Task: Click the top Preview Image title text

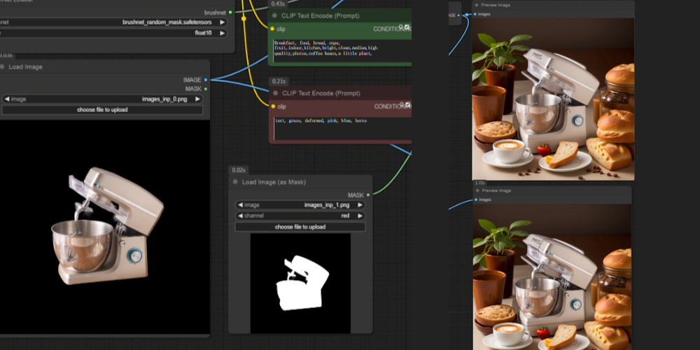Action: pyautogui.click(x=496, y=6)
